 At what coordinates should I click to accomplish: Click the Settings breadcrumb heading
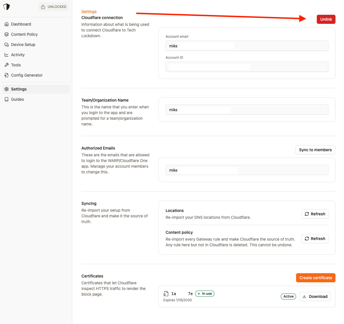coord(89,12)
